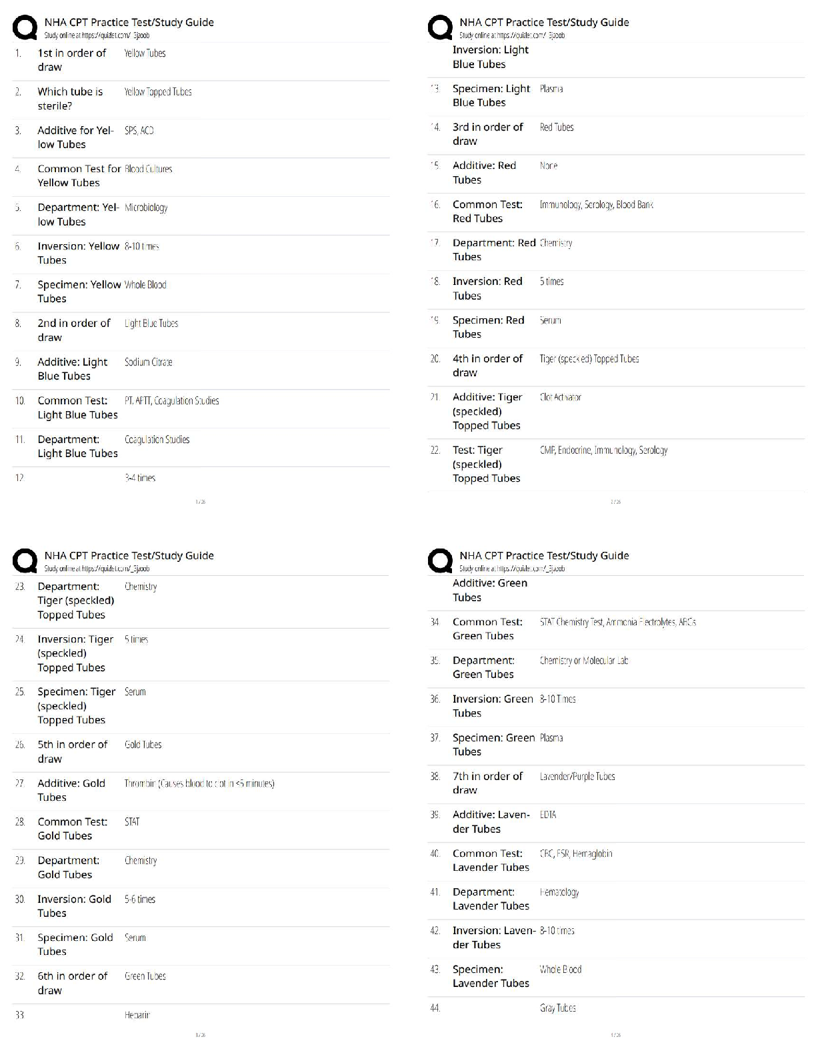This screenshot has height=1057, width=816.
Task: Click the Quizlet logo on the fourth page
Action: click(440, 561)
